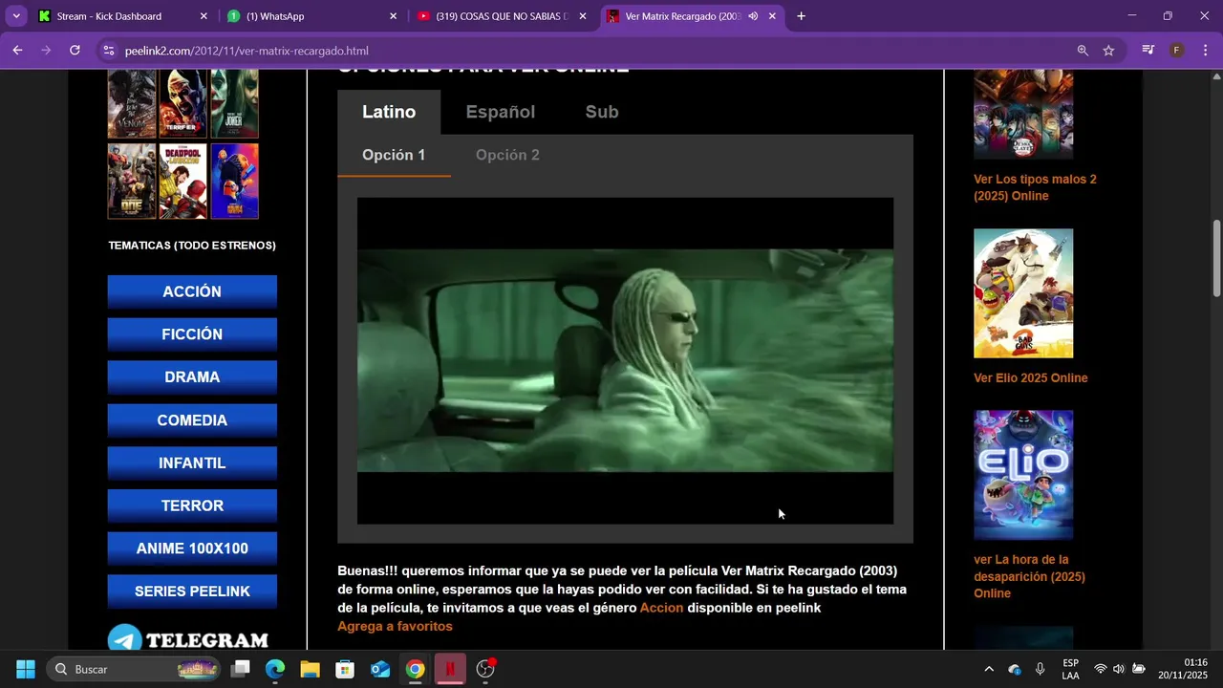Open Task View in the taskbar

(241, 669)
